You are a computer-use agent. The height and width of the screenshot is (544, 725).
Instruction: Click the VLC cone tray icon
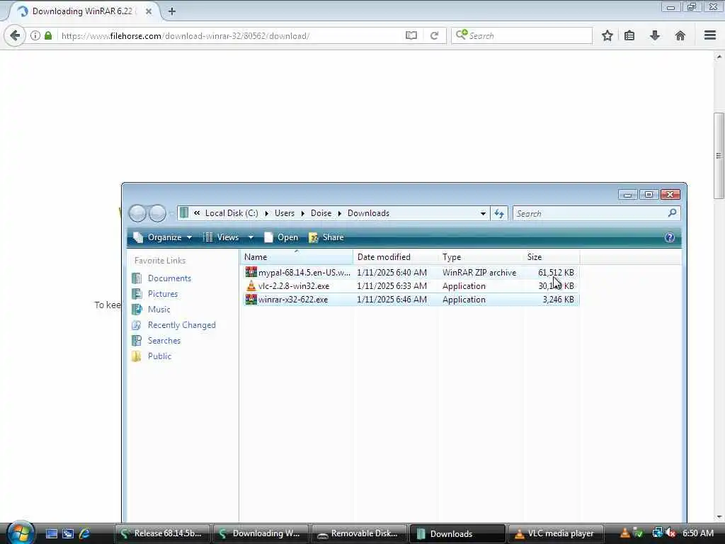(x=624, y=533)
